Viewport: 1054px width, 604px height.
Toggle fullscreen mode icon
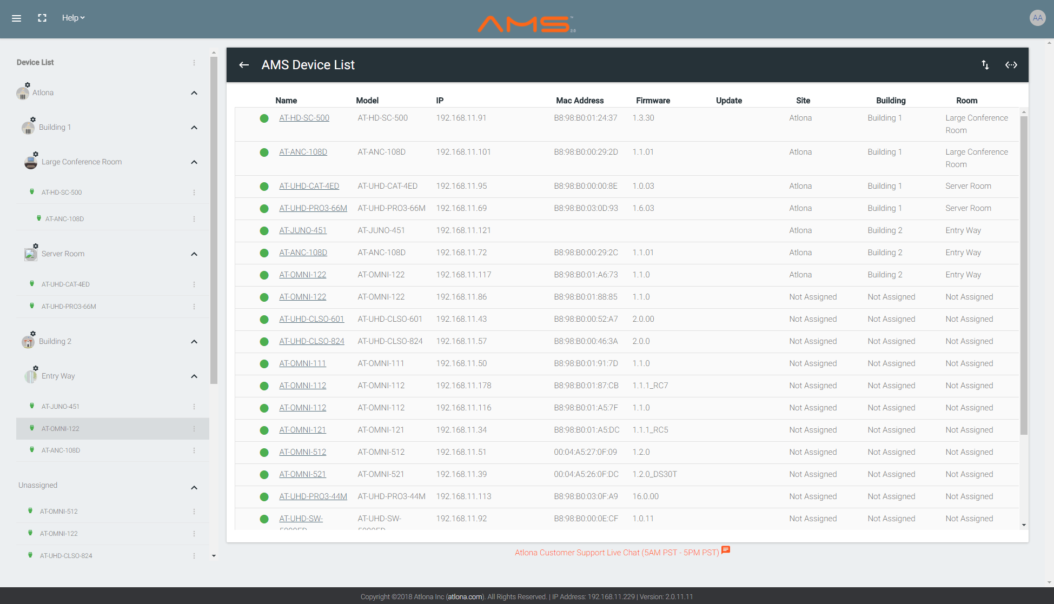pos(42,18)
